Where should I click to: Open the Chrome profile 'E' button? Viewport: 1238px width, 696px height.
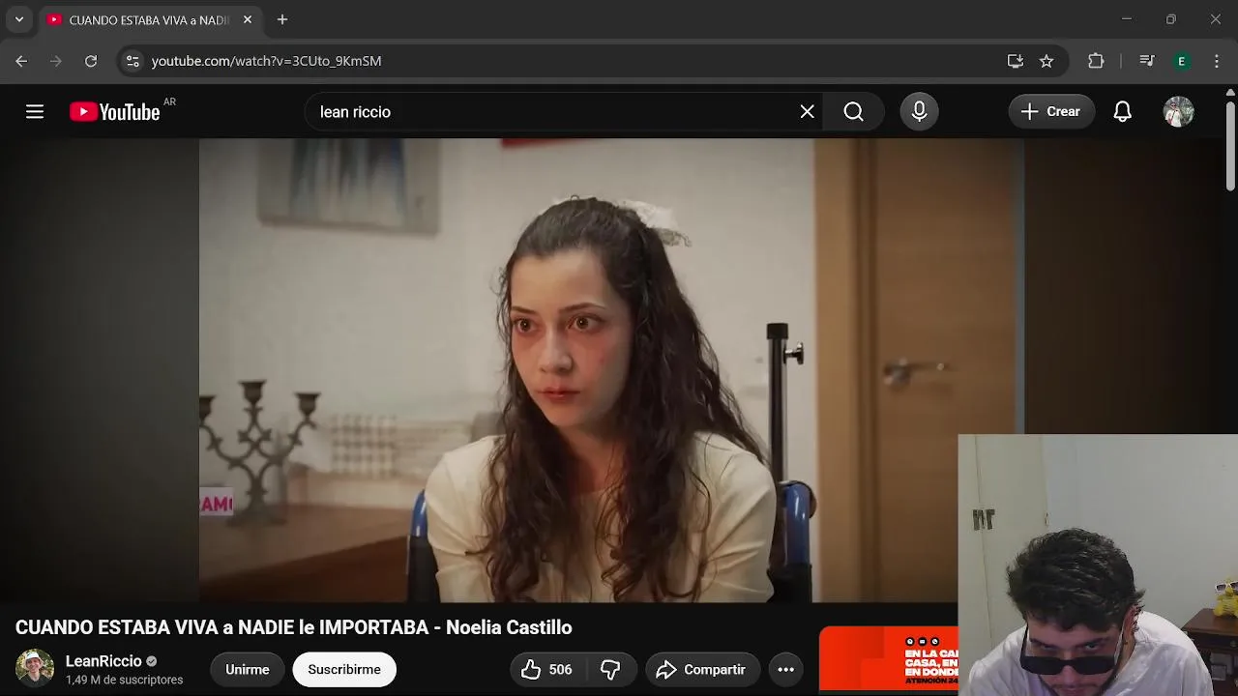pyautogui.click(x=1181, y=61)
